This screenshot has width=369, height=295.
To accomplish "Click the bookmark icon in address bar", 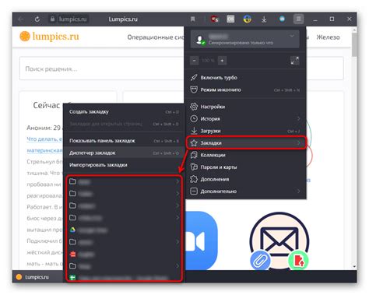I will click(192, 19).
